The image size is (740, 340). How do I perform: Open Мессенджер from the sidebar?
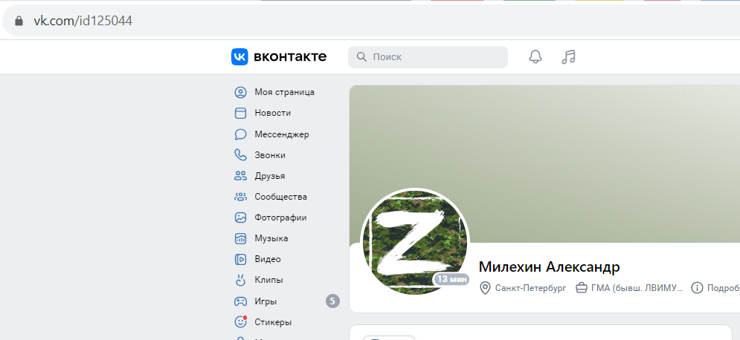282,134
